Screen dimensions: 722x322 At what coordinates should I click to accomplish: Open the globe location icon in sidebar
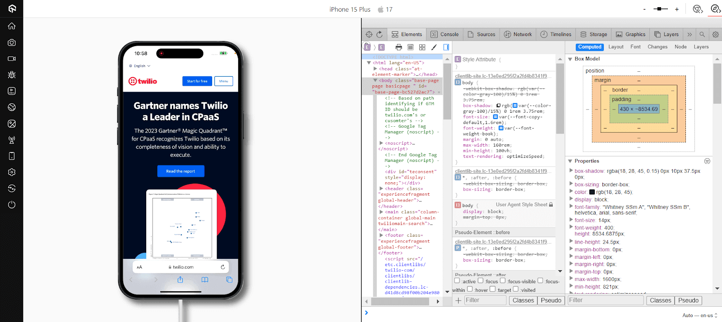[12, 107]
